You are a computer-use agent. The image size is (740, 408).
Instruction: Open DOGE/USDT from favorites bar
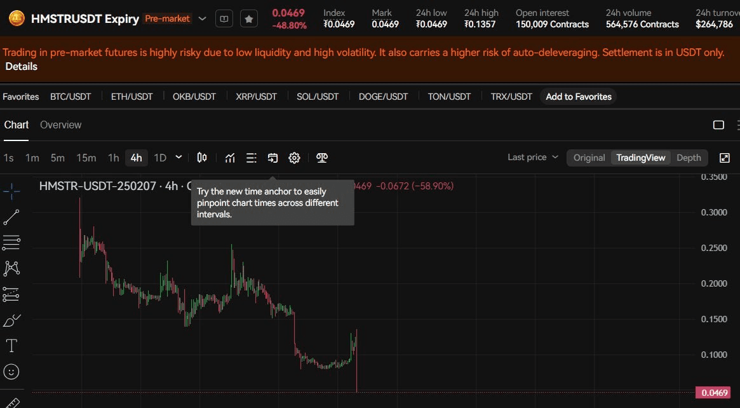383,97
